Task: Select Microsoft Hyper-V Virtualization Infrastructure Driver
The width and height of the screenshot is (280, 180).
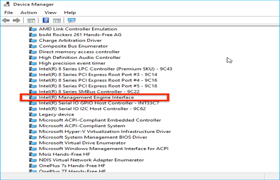Action: pyautogui.click(x=105, y=132)
